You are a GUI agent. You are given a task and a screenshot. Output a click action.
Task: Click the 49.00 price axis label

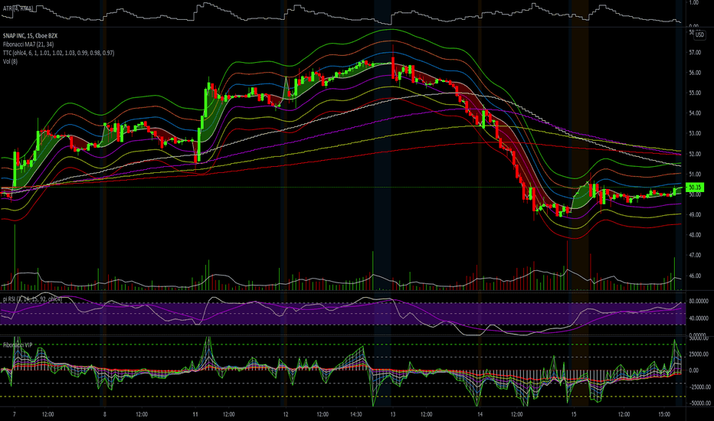tap(695, 215)
